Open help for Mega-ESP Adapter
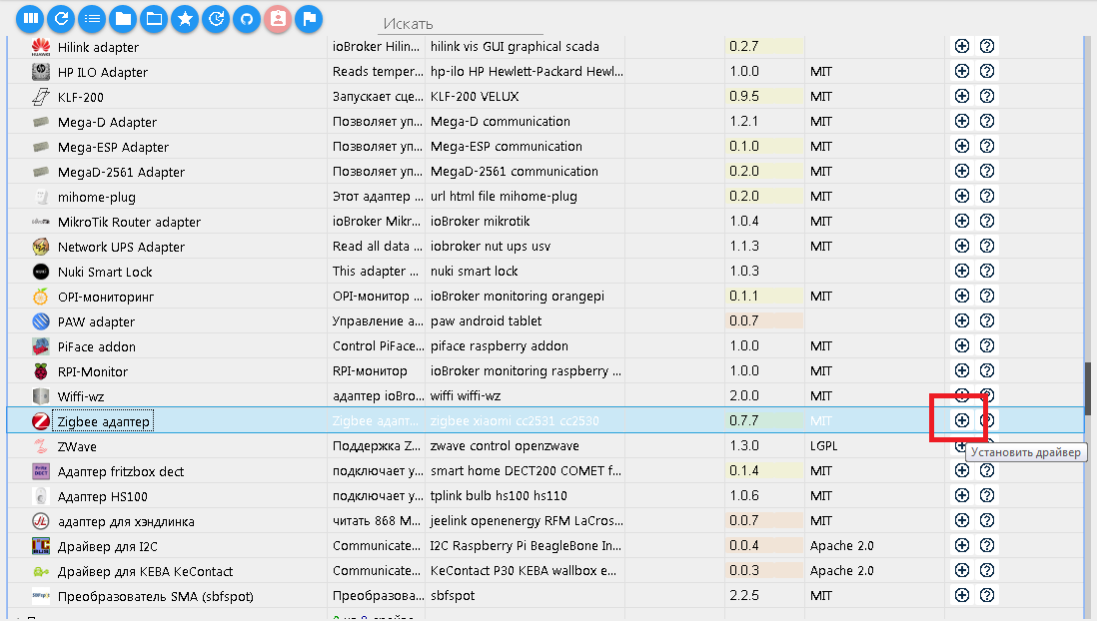This screenshot has width=1097, height=621. point(987,146)
